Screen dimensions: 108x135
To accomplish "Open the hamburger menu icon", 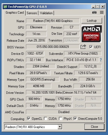I will pyautogui.click(x=102, y=12).
